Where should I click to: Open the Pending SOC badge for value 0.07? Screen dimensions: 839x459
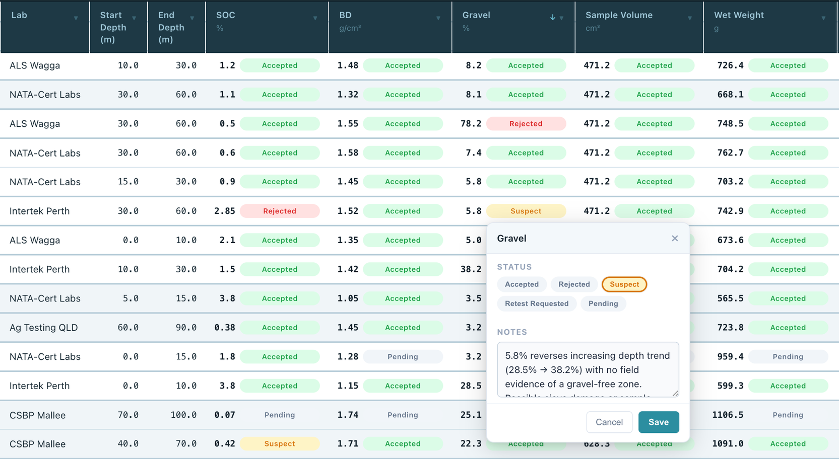[280, 415]
